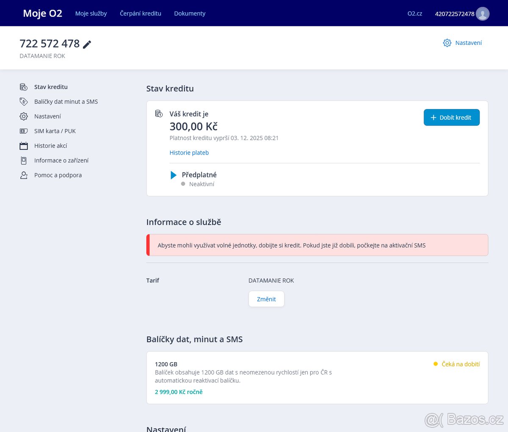Click the pencil icon beside 722 572 478

(x=87, y=44)
